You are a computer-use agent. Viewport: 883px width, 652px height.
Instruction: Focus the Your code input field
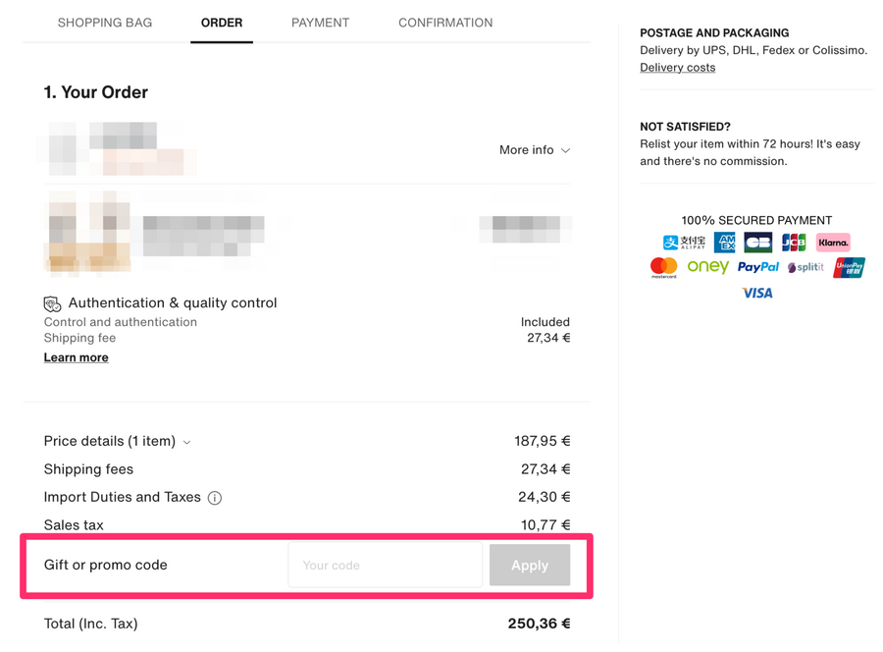[x=385, y=566]
